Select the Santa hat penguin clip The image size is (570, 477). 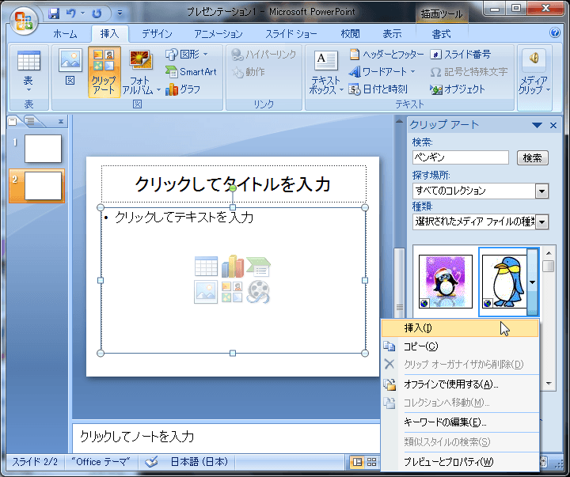pyautogui.click(x=445, y=281)
